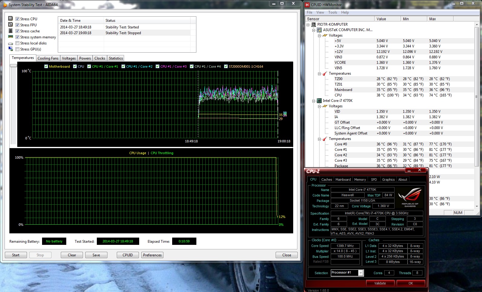
Task: Click the Intel Core i7 4770K chip icon
Action: 319,101
